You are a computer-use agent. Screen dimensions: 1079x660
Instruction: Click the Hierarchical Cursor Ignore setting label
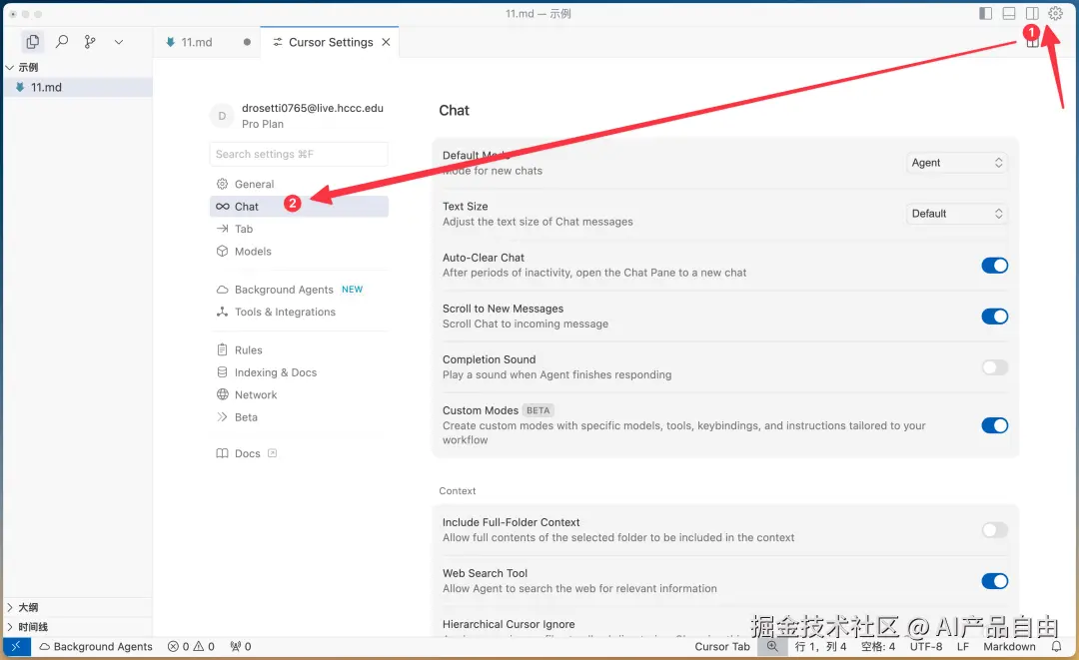click(509, 624)
